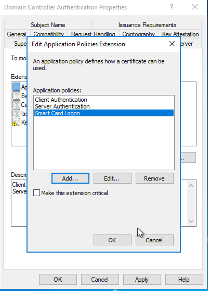This screenshot has width=208, height=291.
Task: Select the fourth extension list icon
Action: [x=16, y=113]
